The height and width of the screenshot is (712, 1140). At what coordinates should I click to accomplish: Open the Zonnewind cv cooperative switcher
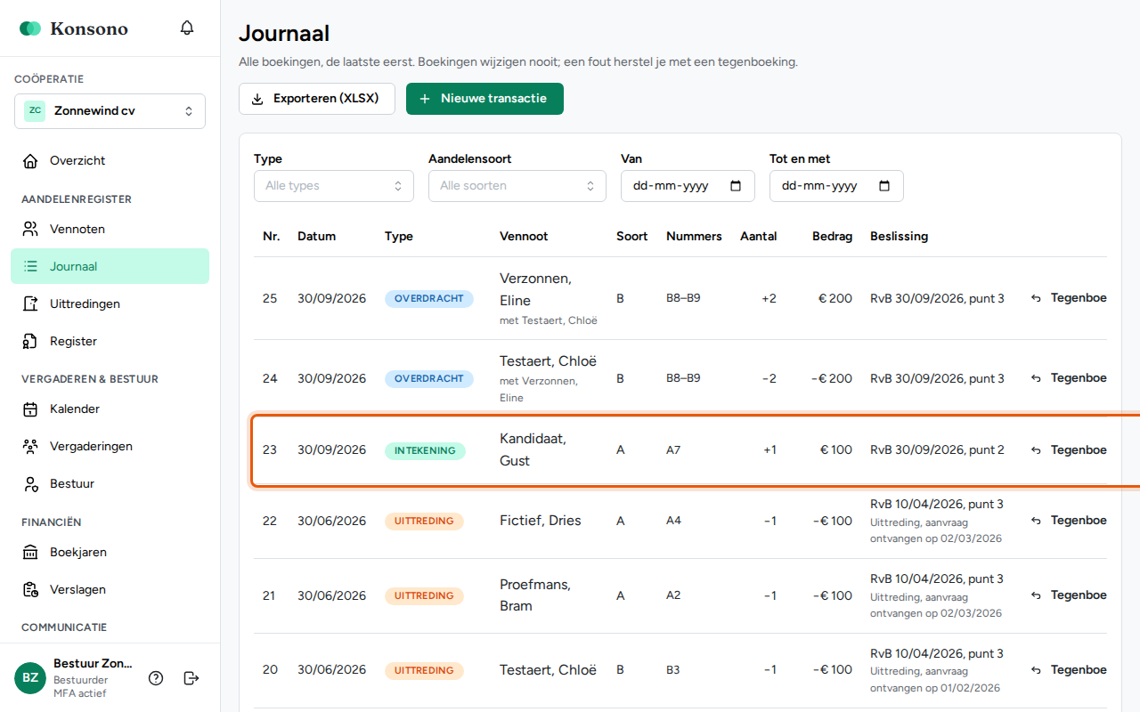pos(110,111)
